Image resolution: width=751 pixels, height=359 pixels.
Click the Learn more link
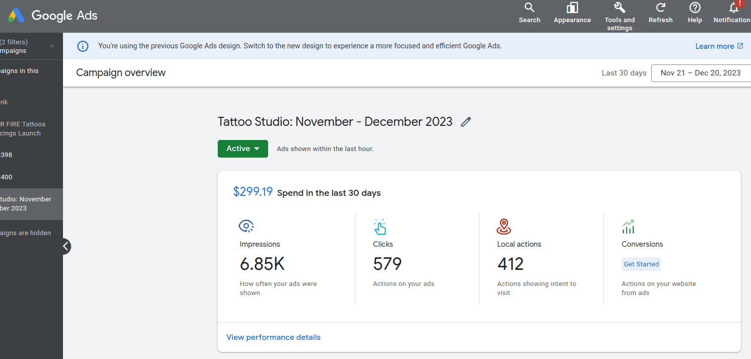[x=719, y=46]
